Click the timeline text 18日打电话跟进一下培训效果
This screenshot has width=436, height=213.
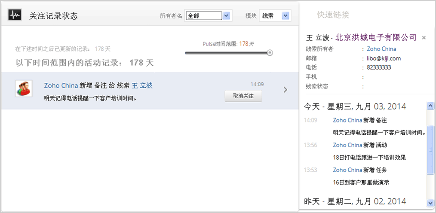coord(369,158)
